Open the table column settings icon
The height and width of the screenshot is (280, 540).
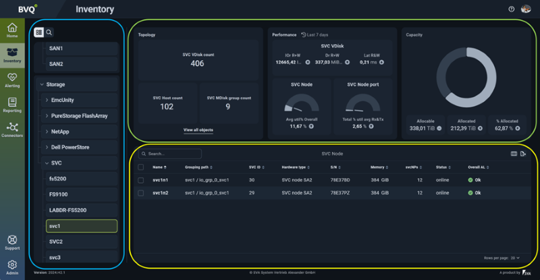point(514,154)
